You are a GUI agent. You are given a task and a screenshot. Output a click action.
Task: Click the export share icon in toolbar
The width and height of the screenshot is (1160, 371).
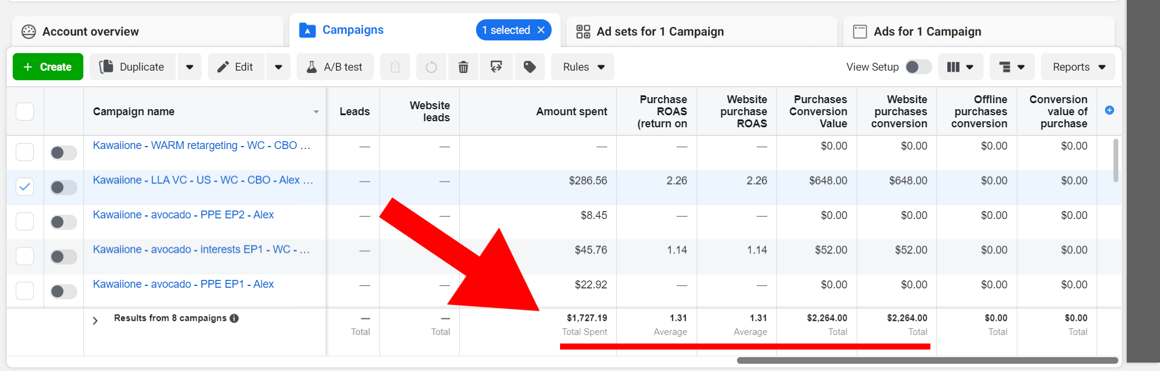(x=497, y=67)
